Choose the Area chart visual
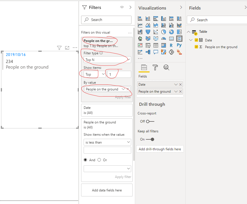 click(x=148, y=25)
